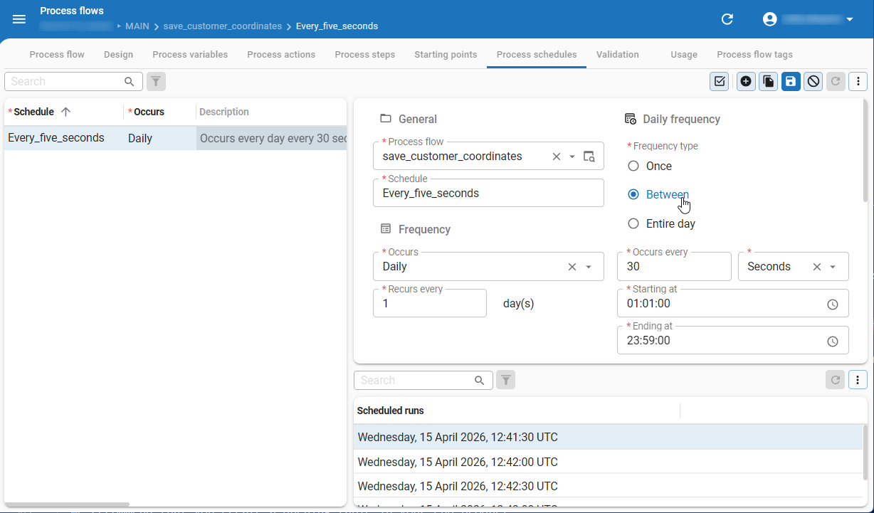Select the Between frequency type
This screenshot has height=513, width=874.
[633, 194]
